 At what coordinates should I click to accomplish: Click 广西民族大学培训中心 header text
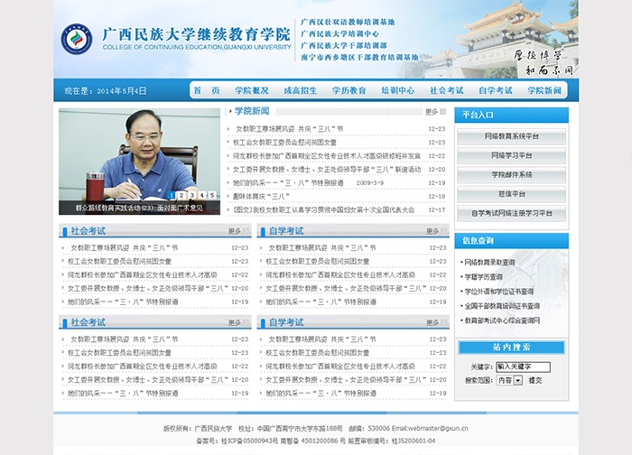pos(339,33)
